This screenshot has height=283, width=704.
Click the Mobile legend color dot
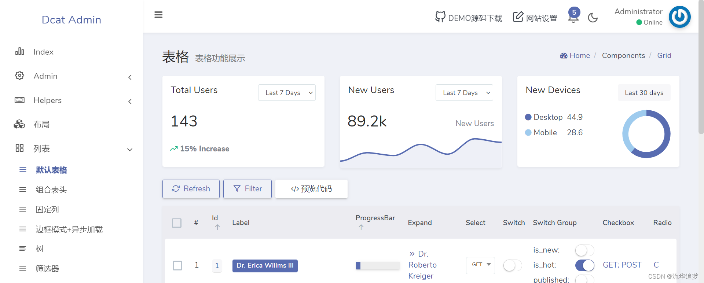click(x=528, y=132)
